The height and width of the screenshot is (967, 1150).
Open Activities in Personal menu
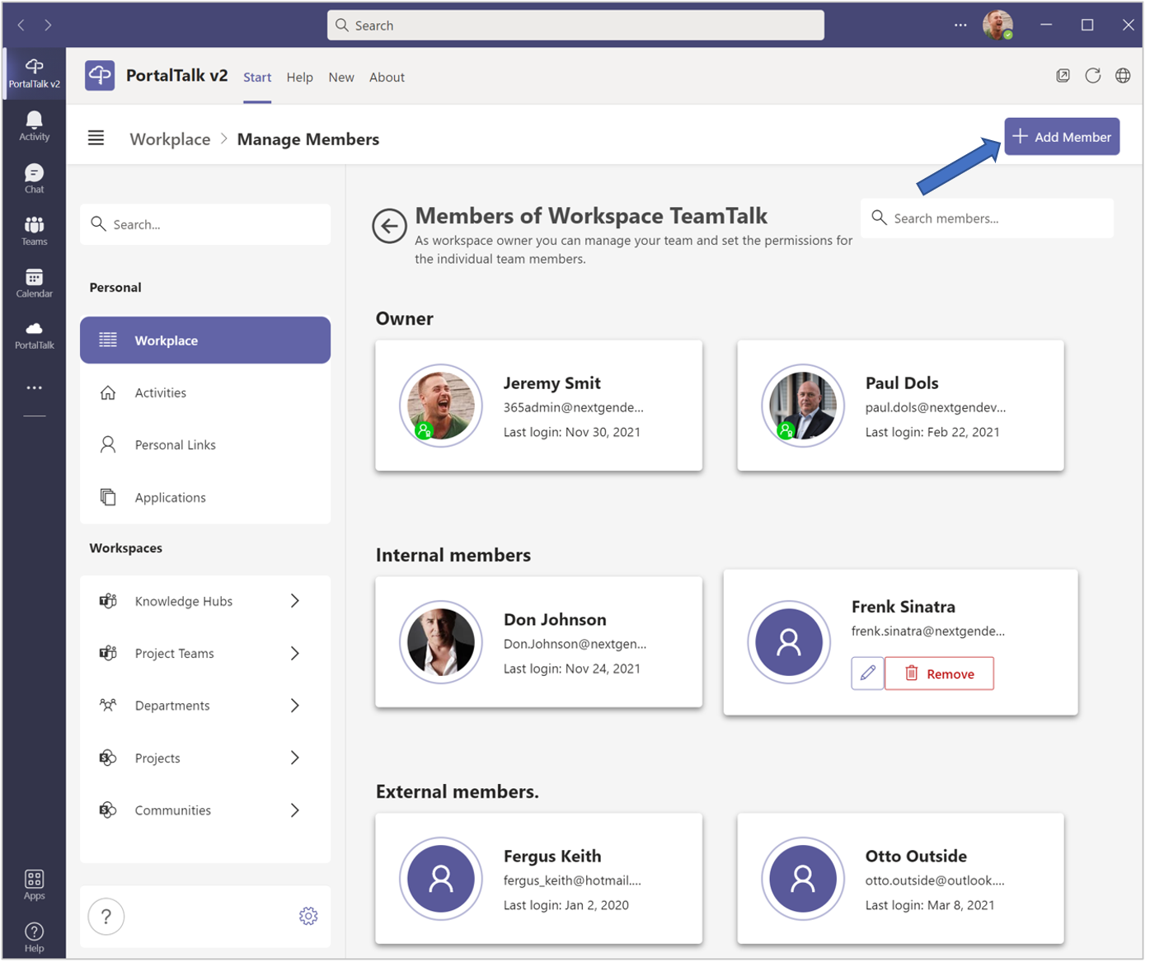[205, 393]
